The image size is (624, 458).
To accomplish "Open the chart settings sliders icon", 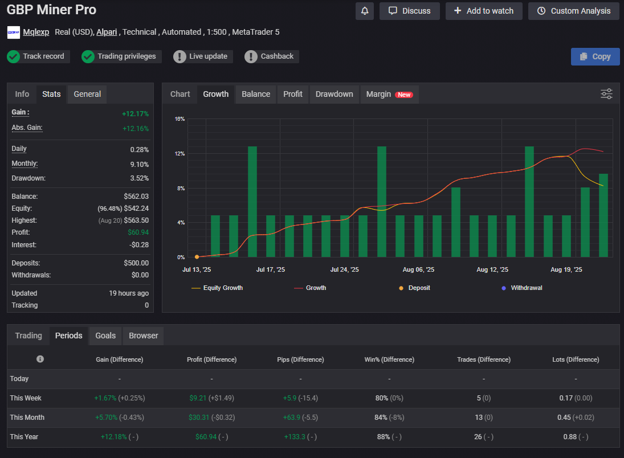I will (x=606, y=94).
